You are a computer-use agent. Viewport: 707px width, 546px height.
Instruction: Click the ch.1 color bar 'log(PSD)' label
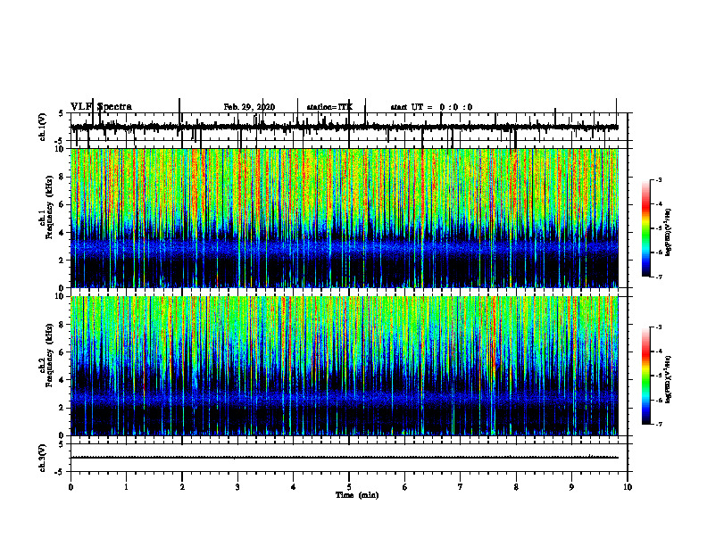[668, 232]
